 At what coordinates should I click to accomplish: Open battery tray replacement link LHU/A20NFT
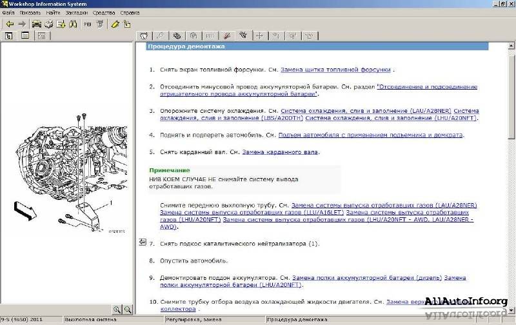click(x=313, y=281)
